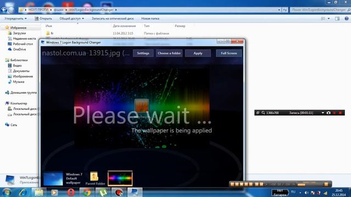Select the rainbow splash wallpaper thumbnail
This screenshot has height=197, width=351.
click(120, 178)
